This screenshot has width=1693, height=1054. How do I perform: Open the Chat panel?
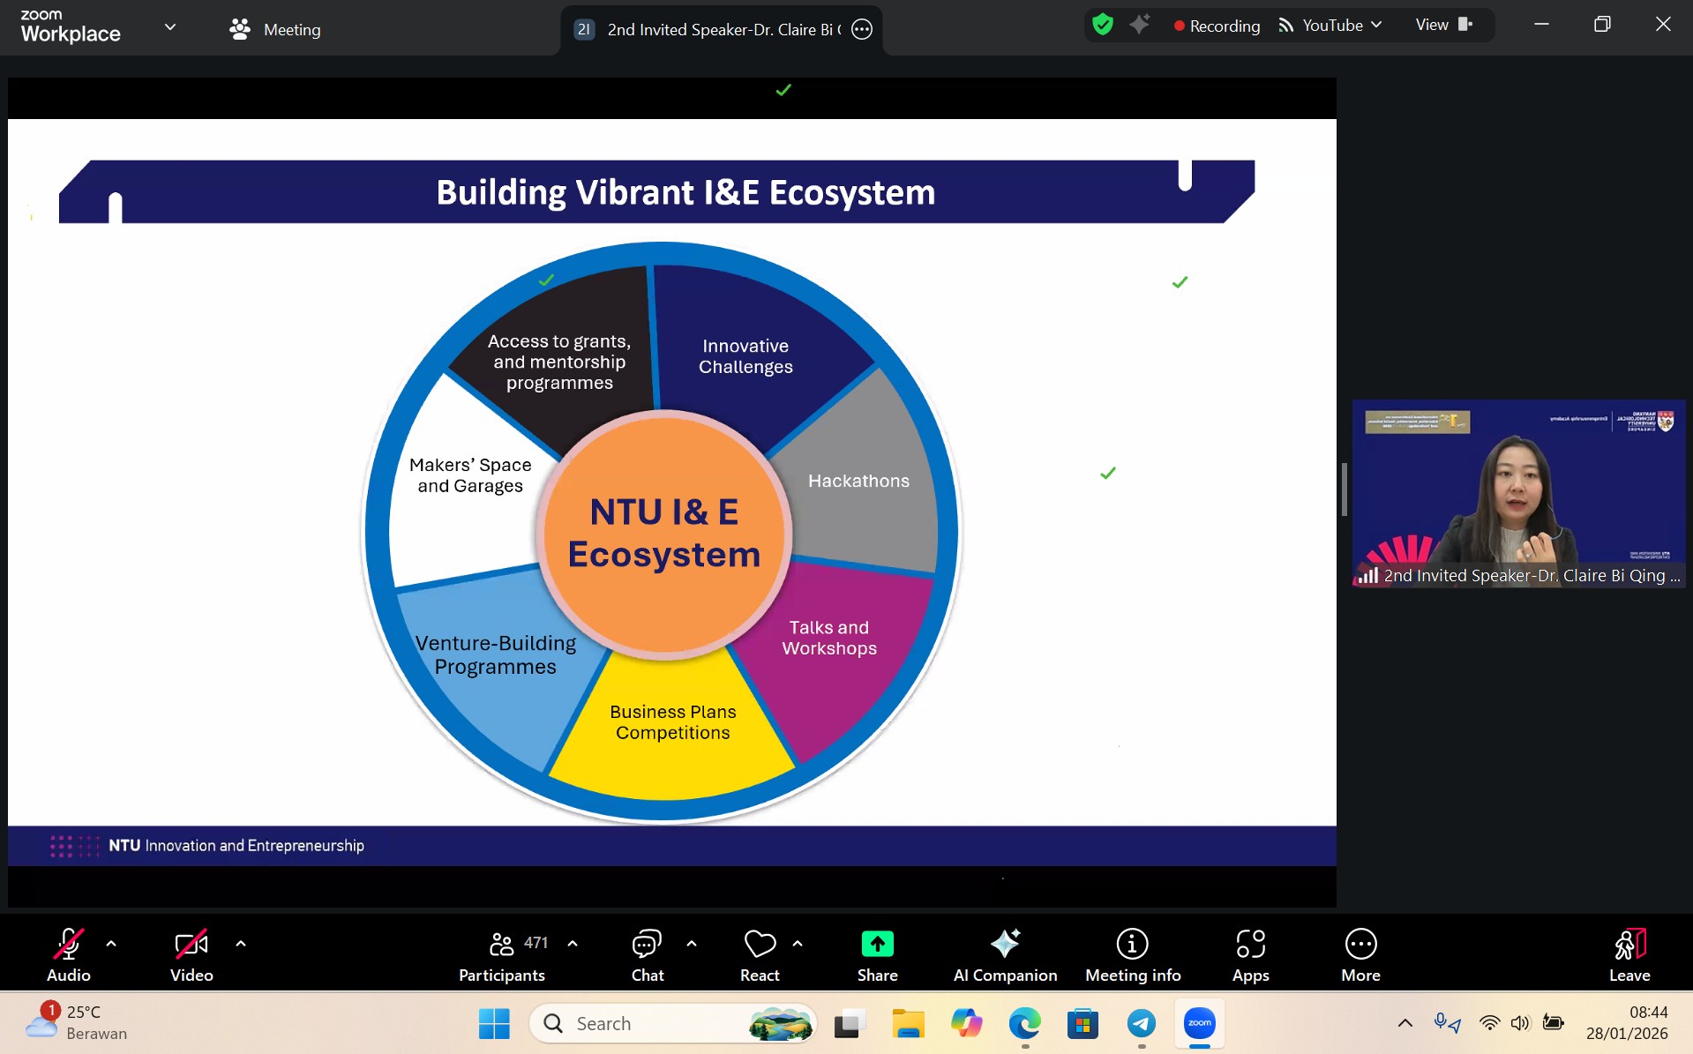647,954
